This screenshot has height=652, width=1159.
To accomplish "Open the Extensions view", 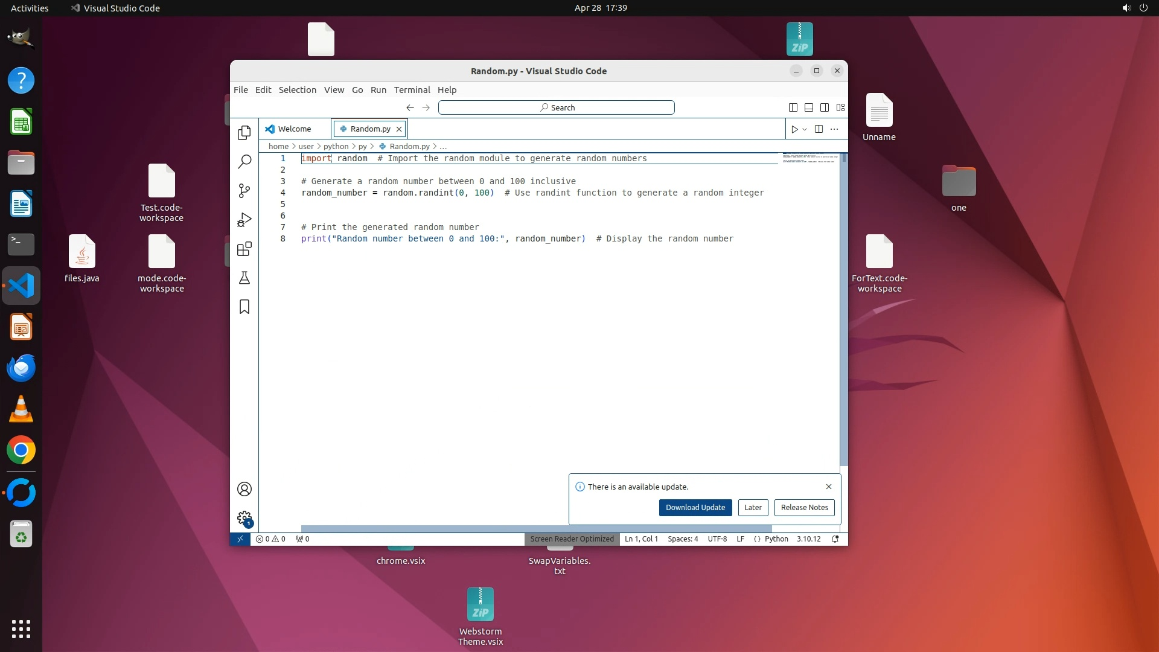I will click(244, 249).
